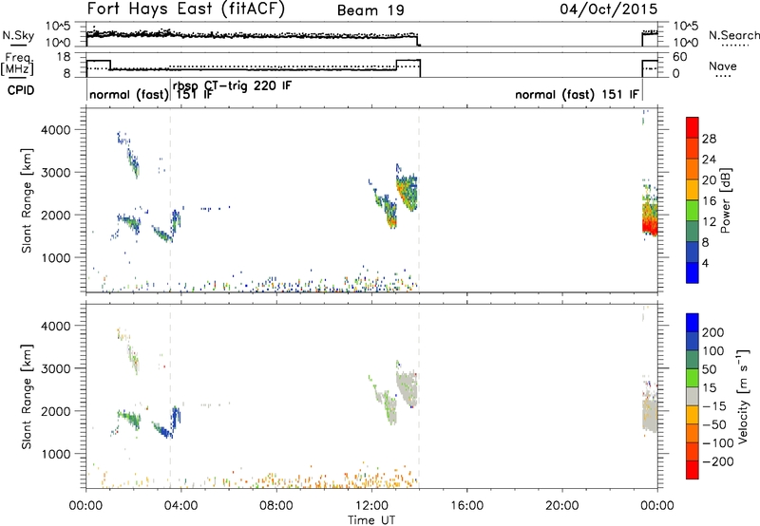Click the 'CPID' row label
The width and height of the screenshot is (760, 526).
point(21,90)
